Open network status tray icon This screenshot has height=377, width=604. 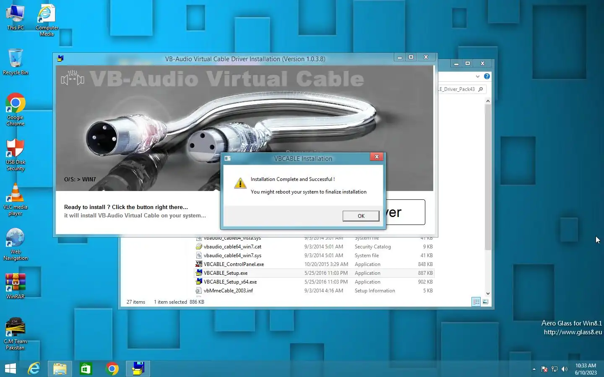(555, 369)
